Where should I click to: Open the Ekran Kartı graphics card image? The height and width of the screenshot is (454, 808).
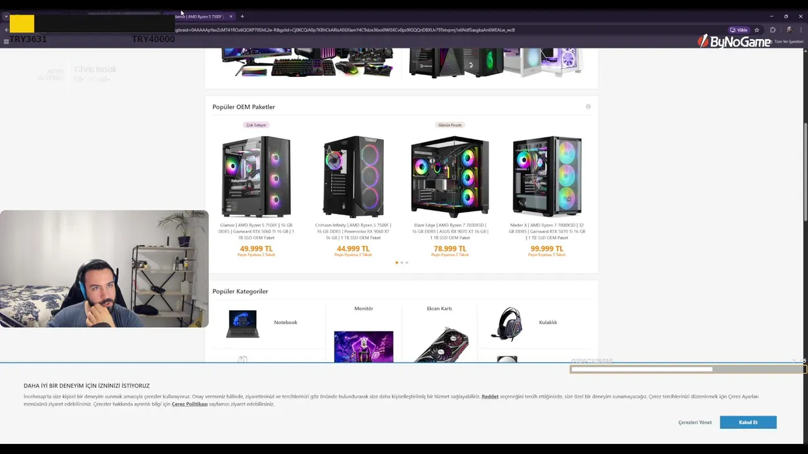tap(441, 344)
